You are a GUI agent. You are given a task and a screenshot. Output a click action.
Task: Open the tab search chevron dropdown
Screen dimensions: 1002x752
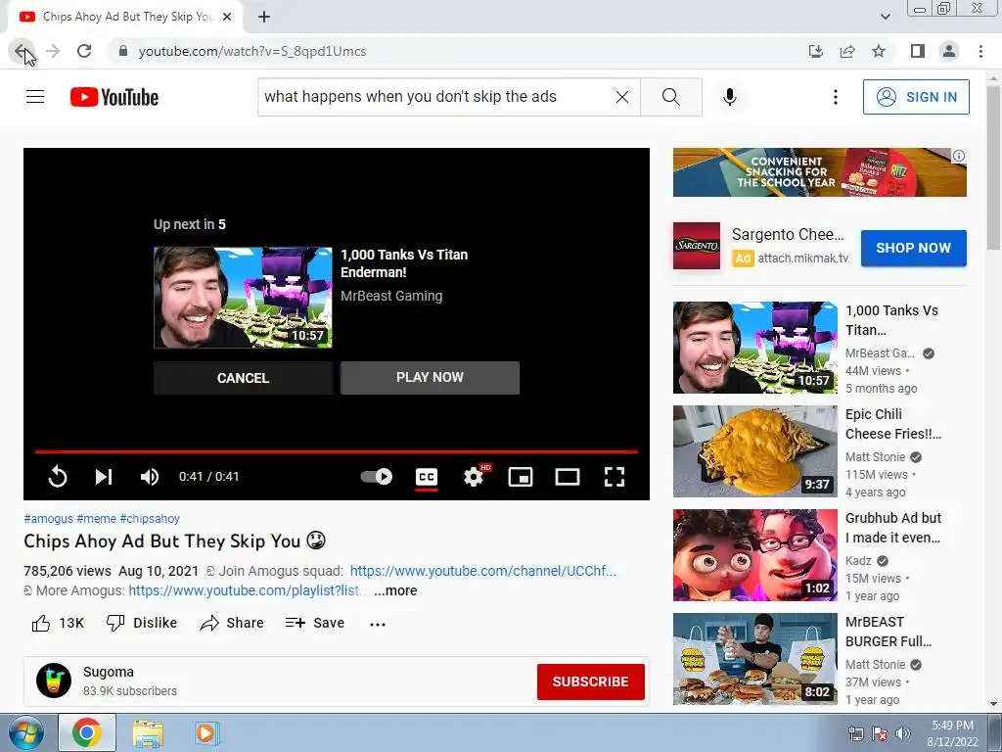[885, 17]
